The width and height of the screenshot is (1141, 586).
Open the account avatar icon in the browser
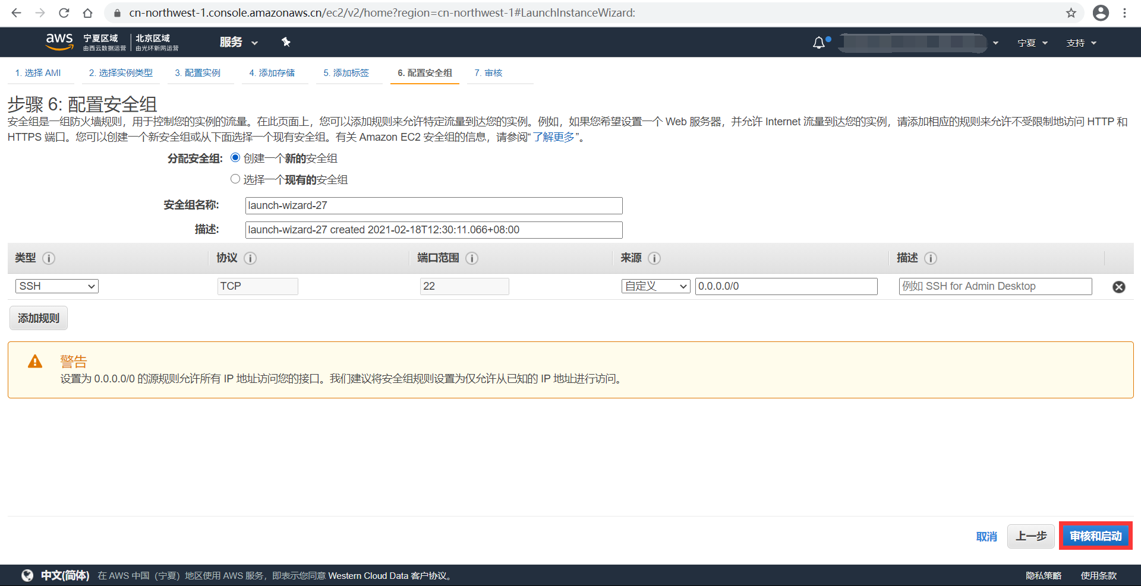tap(1101, 12)
